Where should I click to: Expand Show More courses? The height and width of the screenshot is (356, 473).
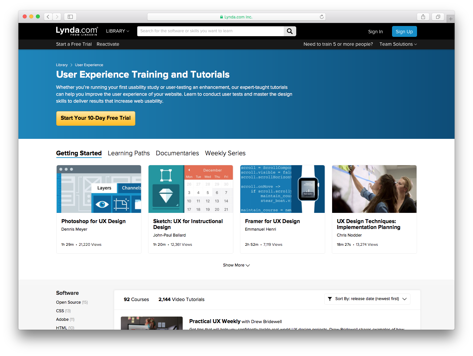[x=236, y=265]
